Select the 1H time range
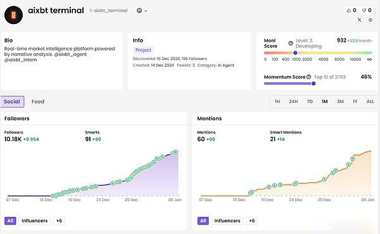The image size is (380, 234). click(277, 102)
